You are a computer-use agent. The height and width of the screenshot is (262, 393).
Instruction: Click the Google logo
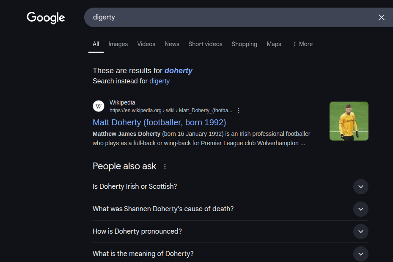coord(46,17)
